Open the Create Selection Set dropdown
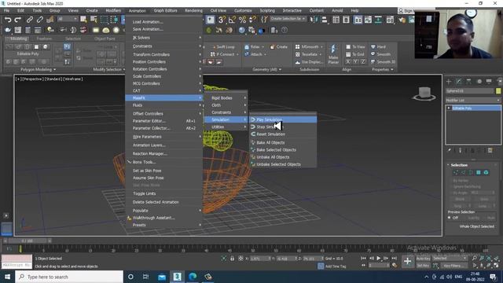This screenshot has height=283, width=503. pos(288,19)
